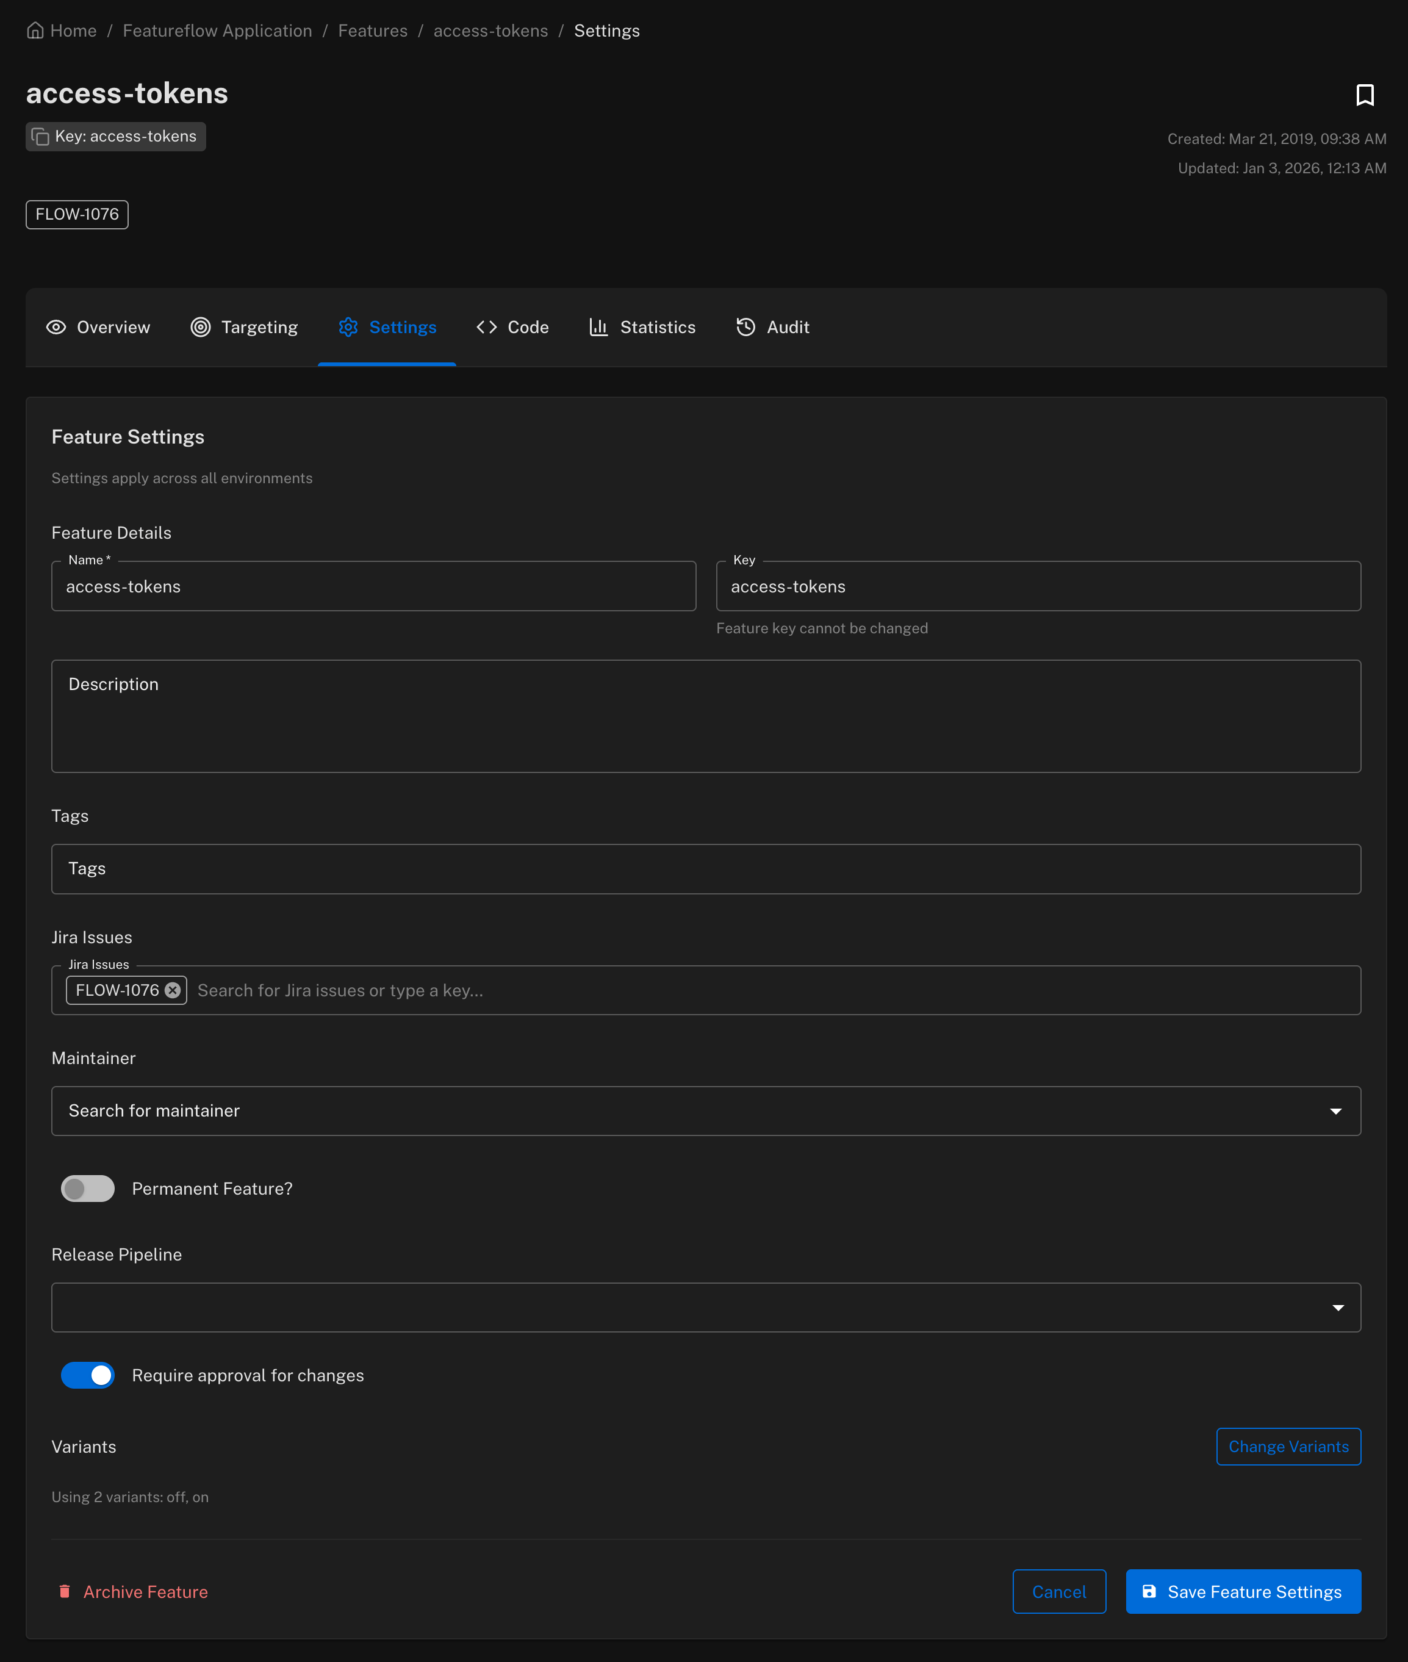Save Feature Settings

1243,1591
